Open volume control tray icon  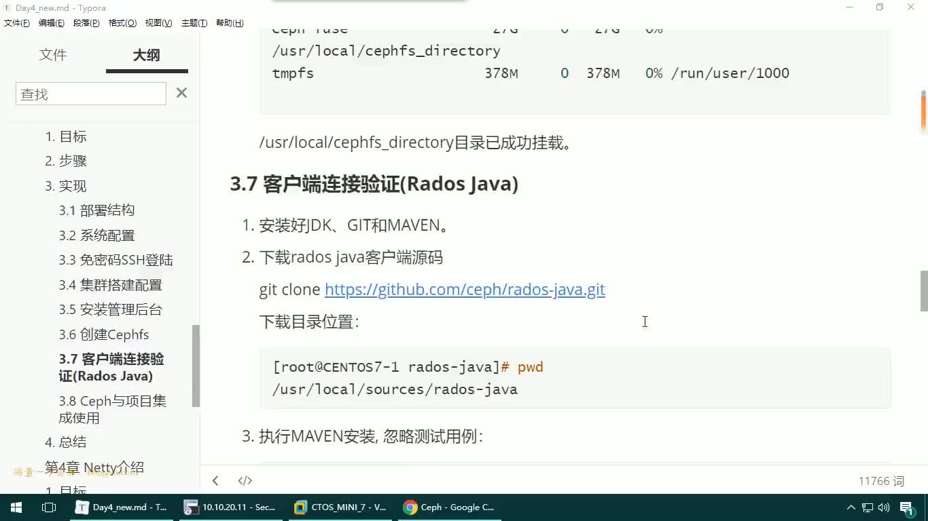point(884,507)
